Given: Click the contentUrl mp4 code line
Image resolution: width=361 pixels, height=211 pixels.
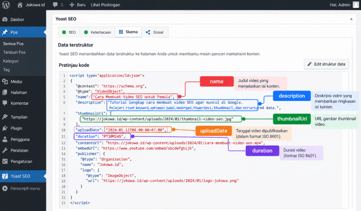Looking at the screenshot, I should [x=170, y=143].
